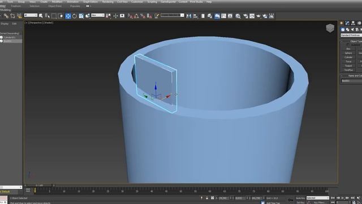Click the Cylinder primitive button
This screenshot has height=204, width=362.
(x=348, y=57)
